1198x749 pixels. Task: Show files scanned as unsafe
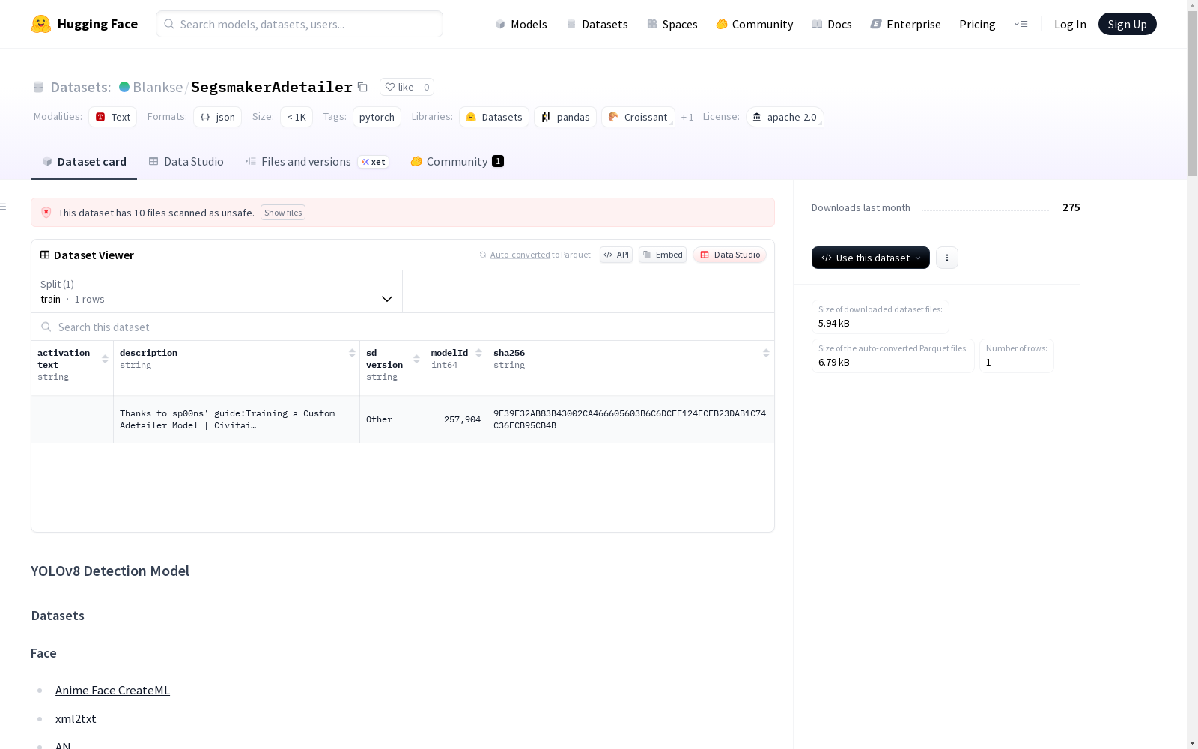[x=283, y=213]
